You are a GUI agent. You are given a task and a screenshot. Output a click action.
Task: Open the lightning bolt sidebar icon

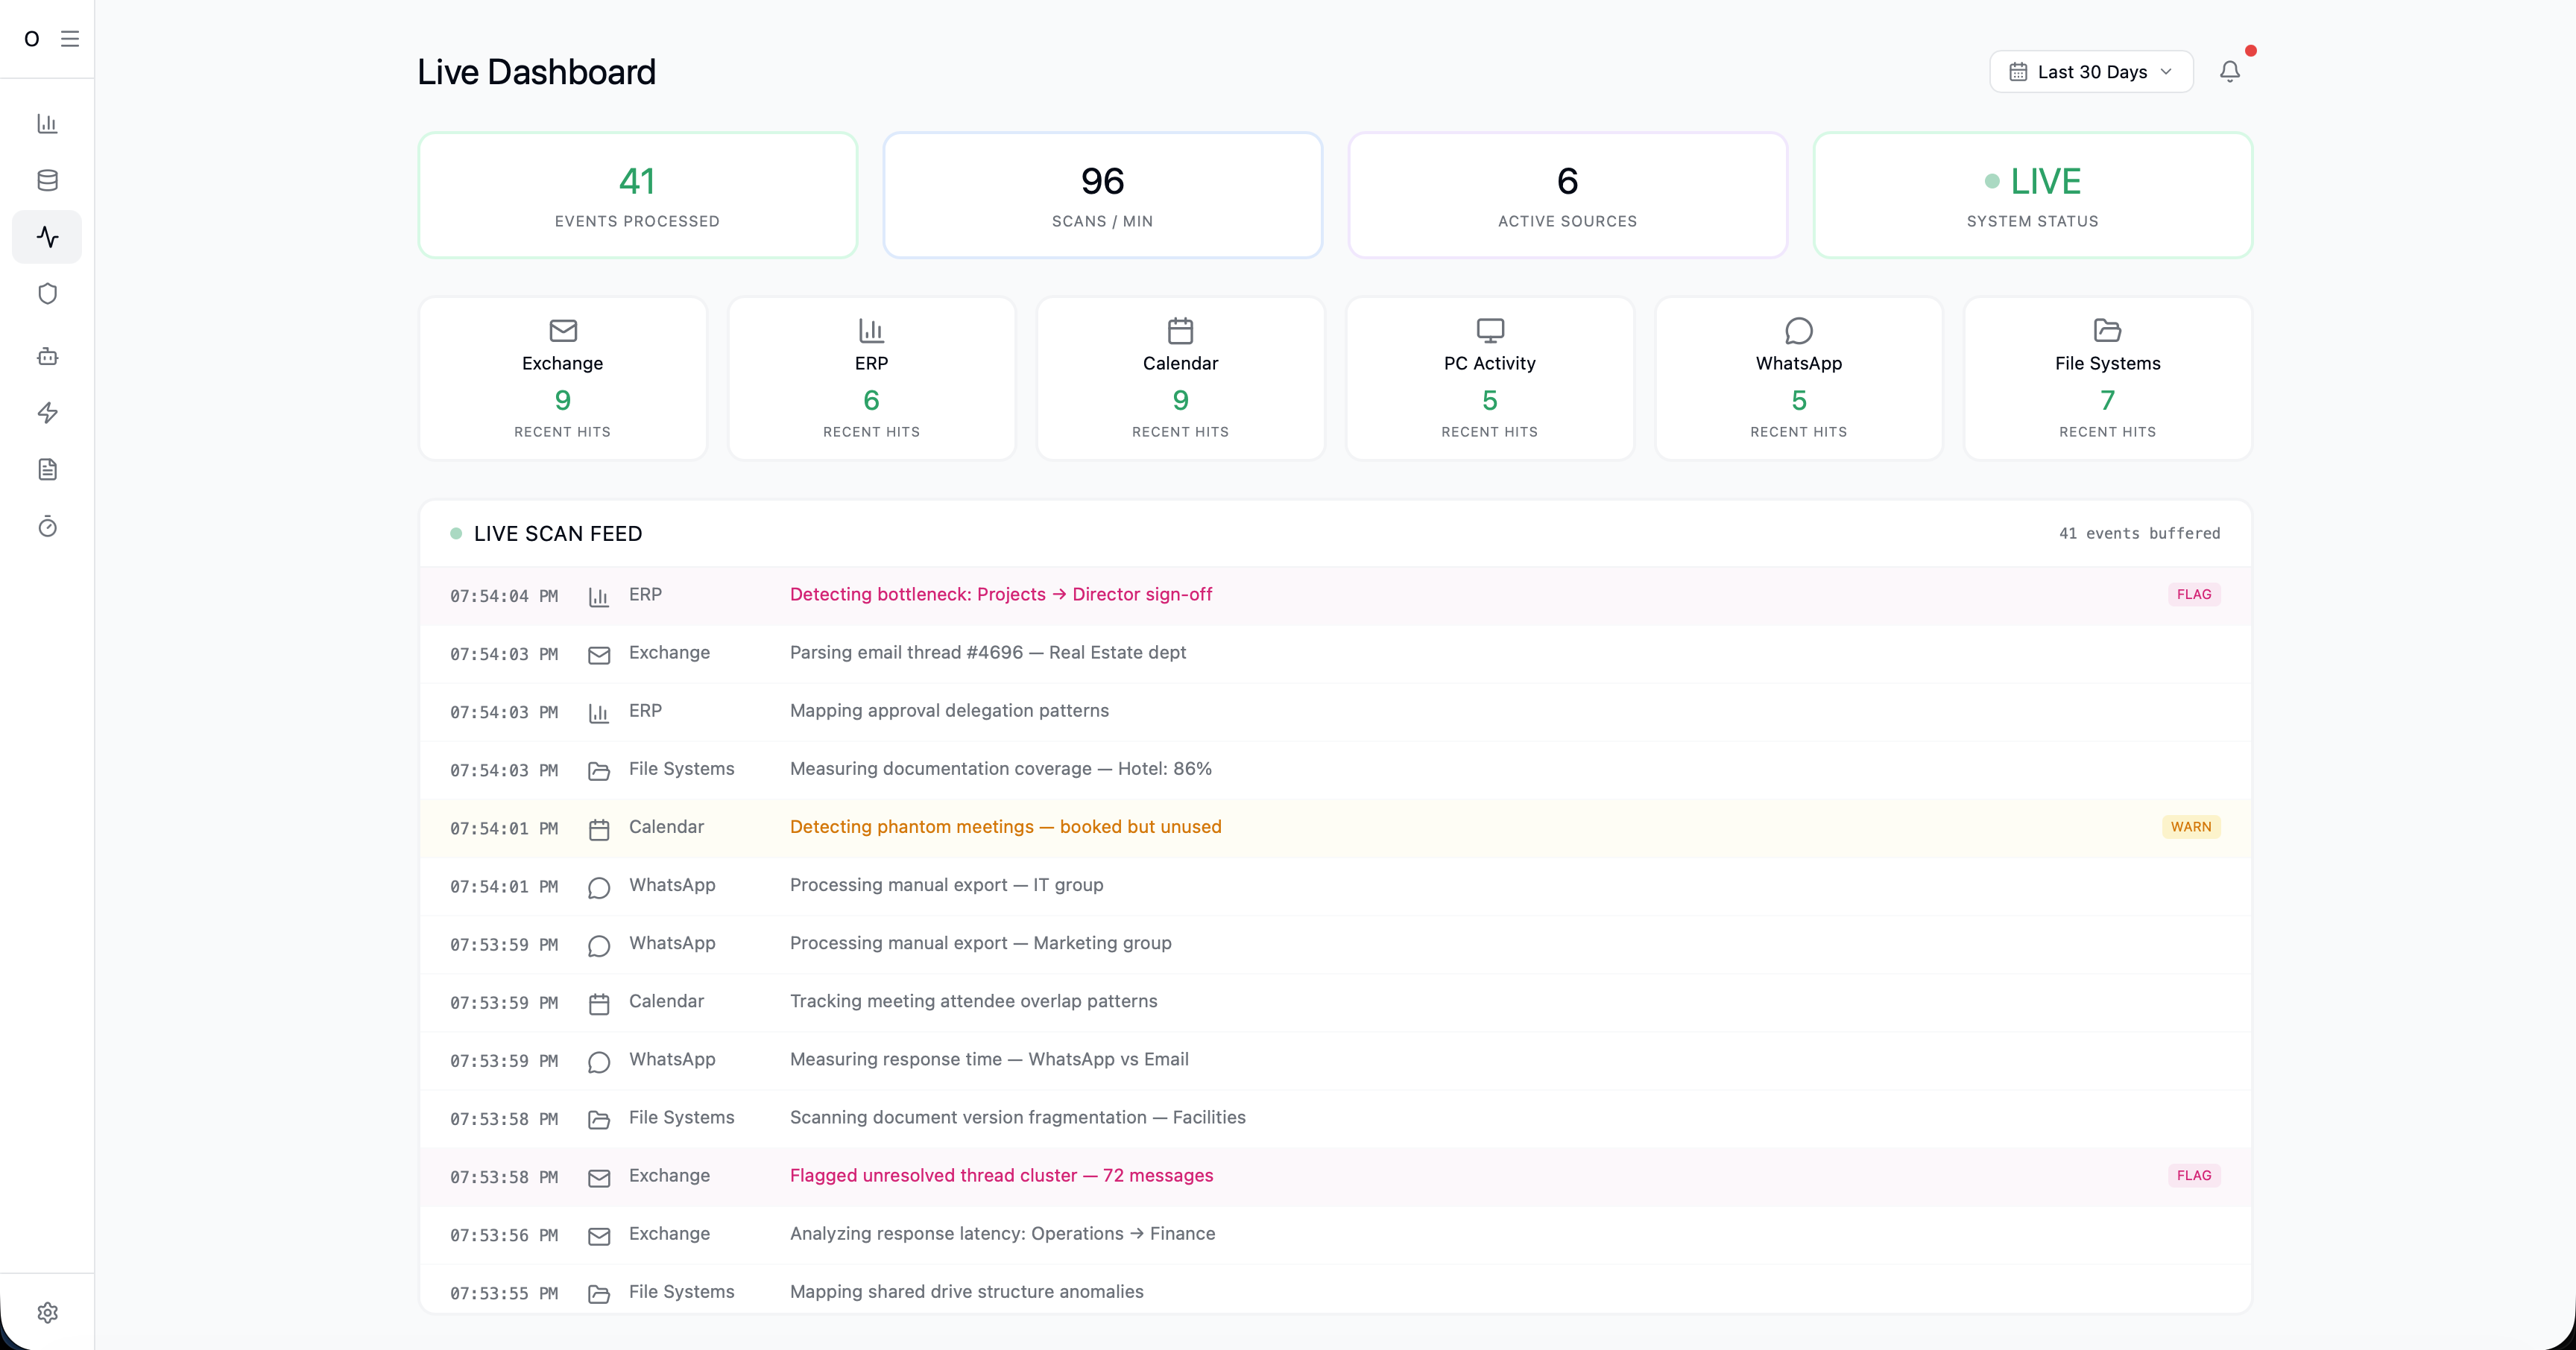coord(47,413)
